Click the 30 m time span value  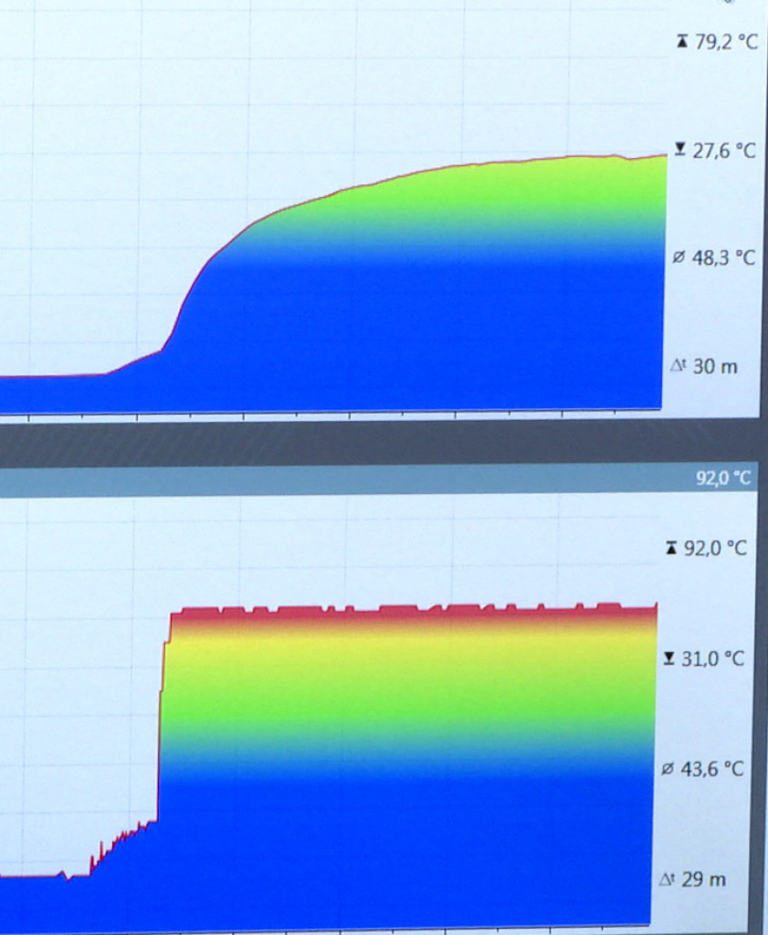click(x=715, y=366)
